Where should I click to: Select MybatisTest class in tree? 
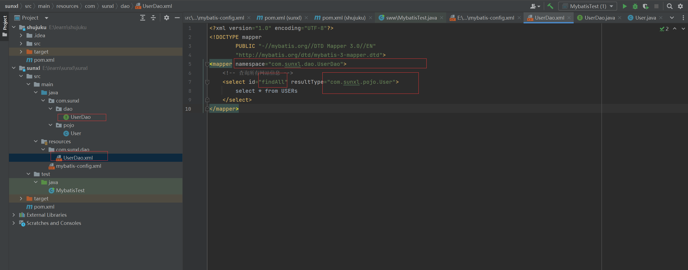(70, 191)
